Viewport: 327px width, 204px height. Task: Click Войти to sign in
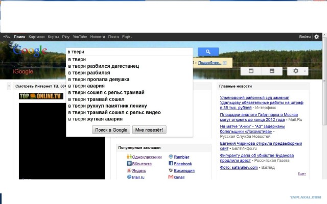(x=305, y=37)
